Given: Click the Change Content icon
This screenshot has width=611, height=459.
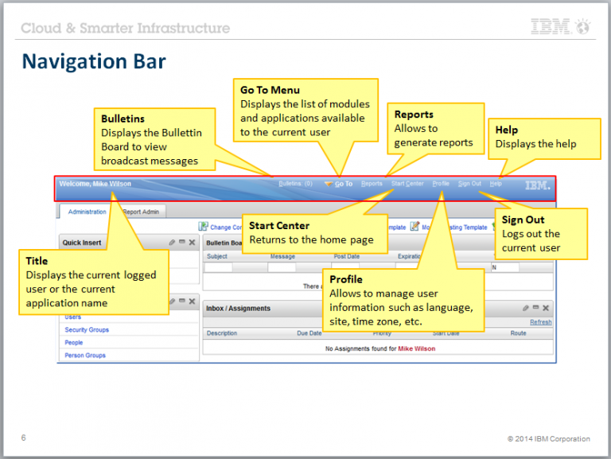Looking at the screenshot, I should (203, 228).
